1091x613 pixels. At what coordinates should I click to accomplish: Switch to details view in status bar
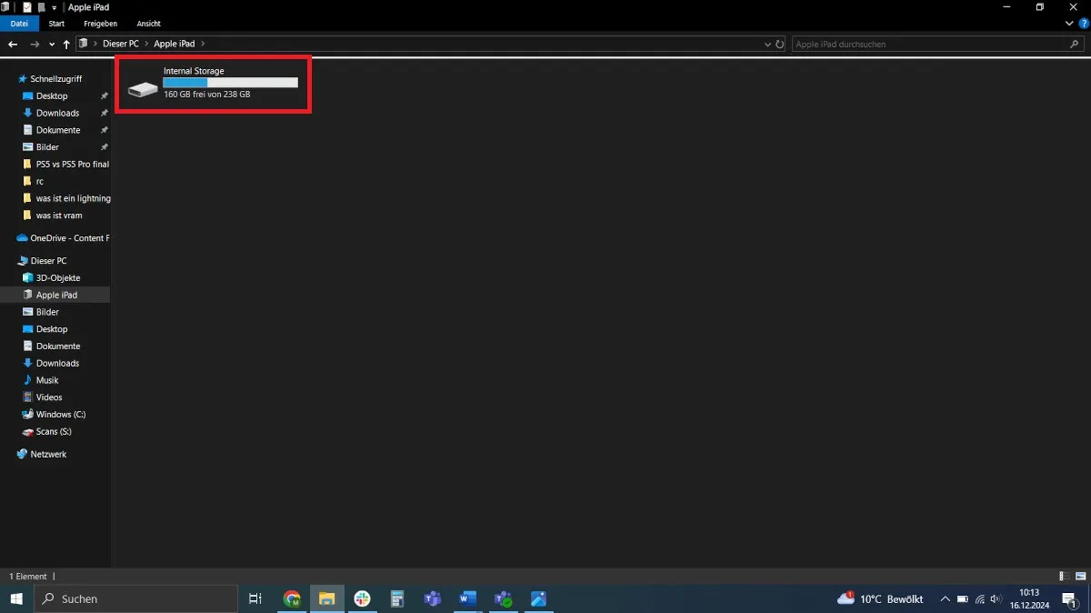point(1063,577)
